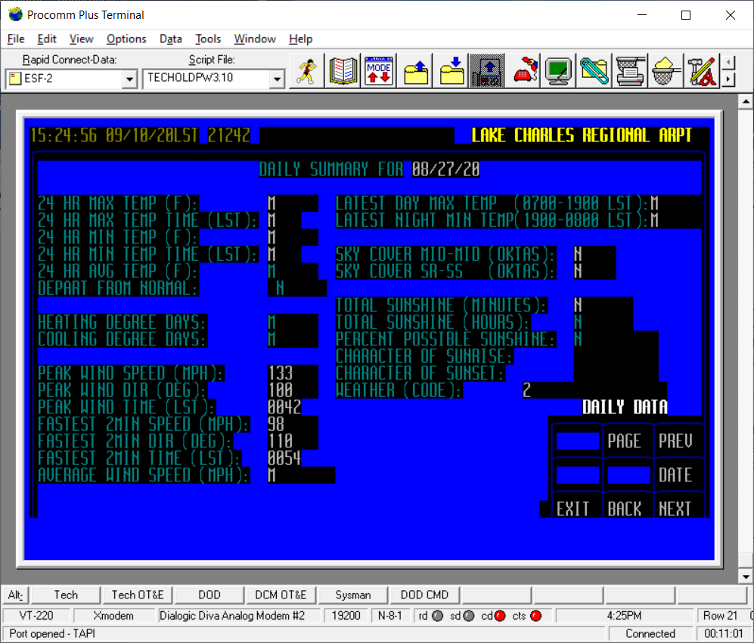Click the 00:11:01 elapsed timer
The image size is (754, 643).
pos(723,633)
